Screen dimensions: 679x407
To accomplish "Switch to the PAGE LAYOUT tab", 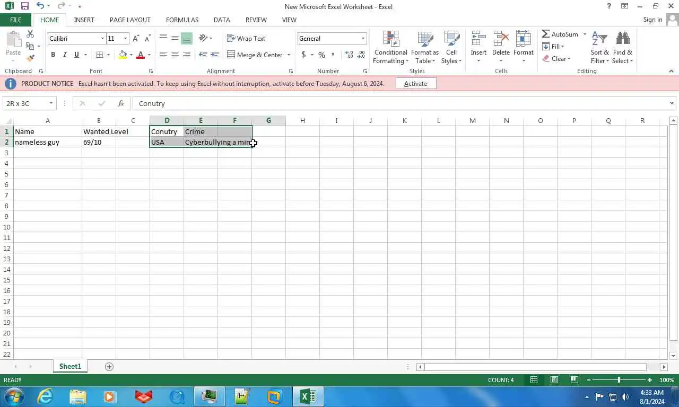I will [x=130, y=20].
